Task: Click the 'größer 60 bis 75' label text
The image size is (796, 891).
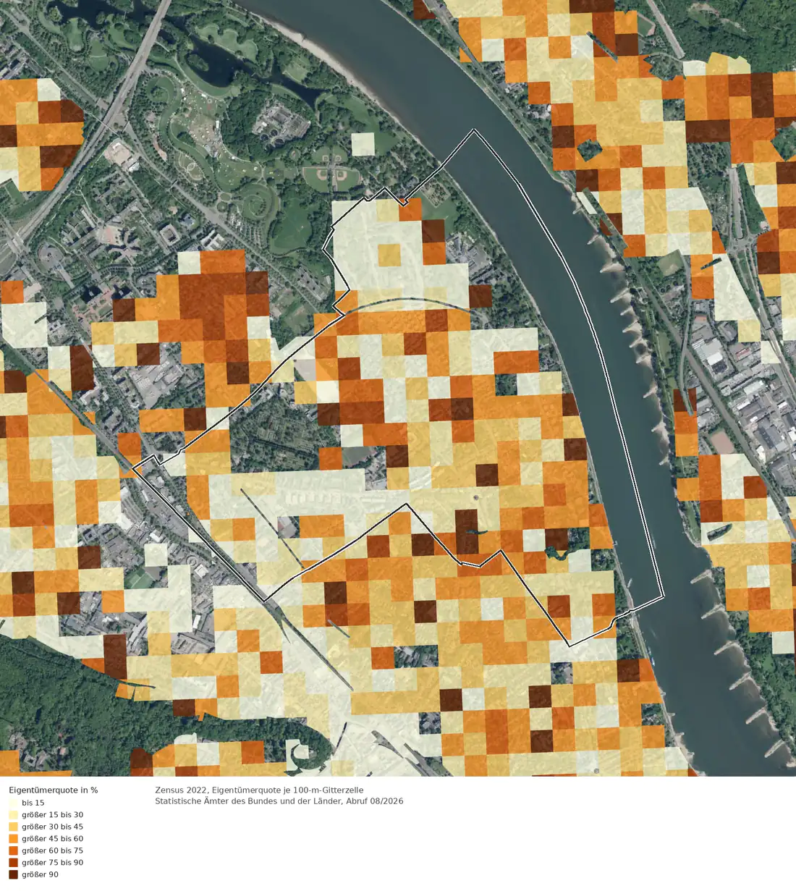Action: (x=52, y=850)
